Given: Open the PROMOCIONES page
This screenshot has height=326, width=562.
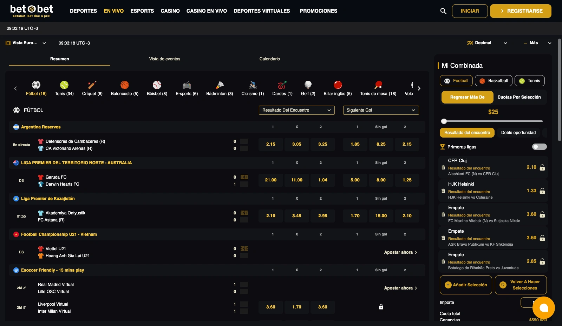Looking at the screenshot, I should pos(319,11).
